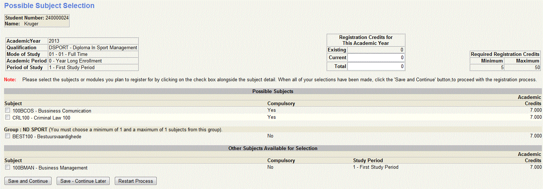Click the Possible Subject Selection page title
This screenshot has width=543, height=189.
tap(49, 6)
